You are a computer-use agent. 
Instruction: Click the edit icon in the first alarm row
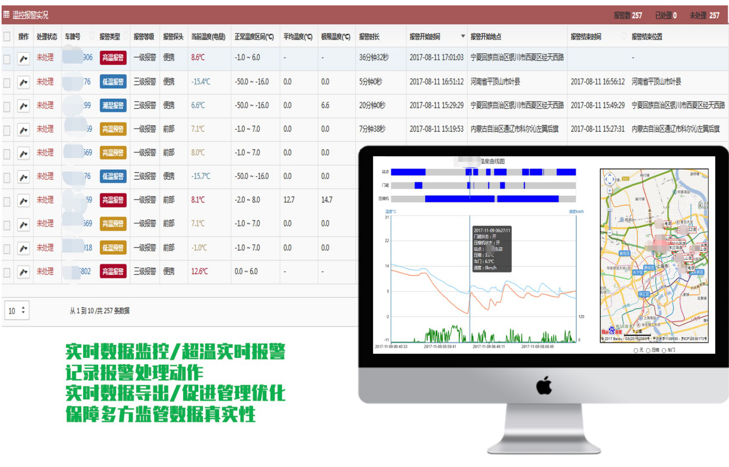click(x=23, y=58)
